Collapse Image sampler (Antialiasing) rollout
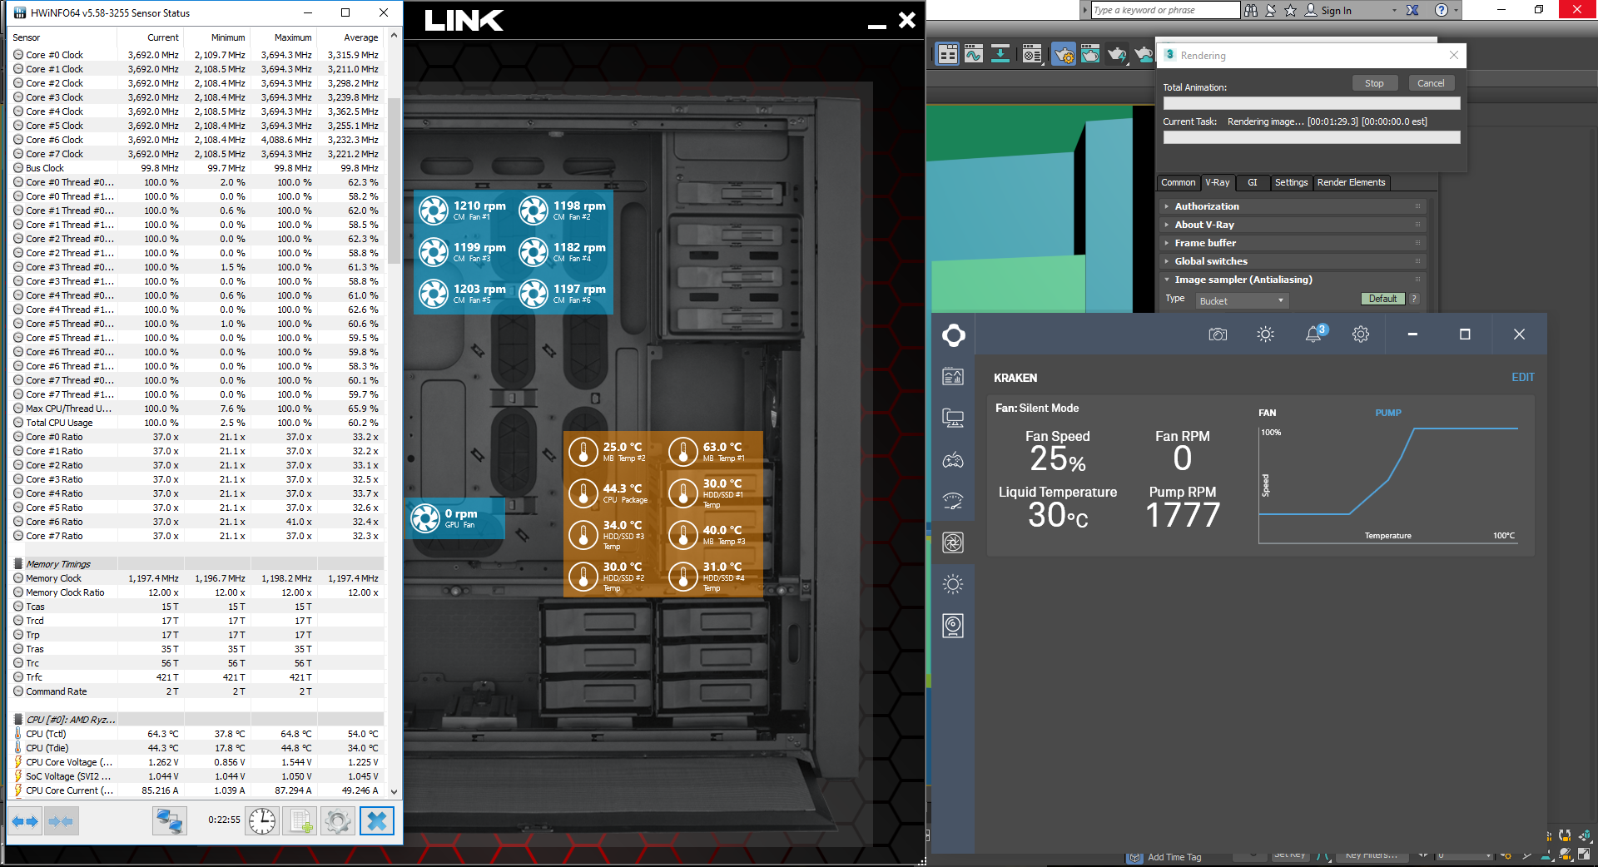Viewport: 1598px width, 867px height. tap(1292, 280)
